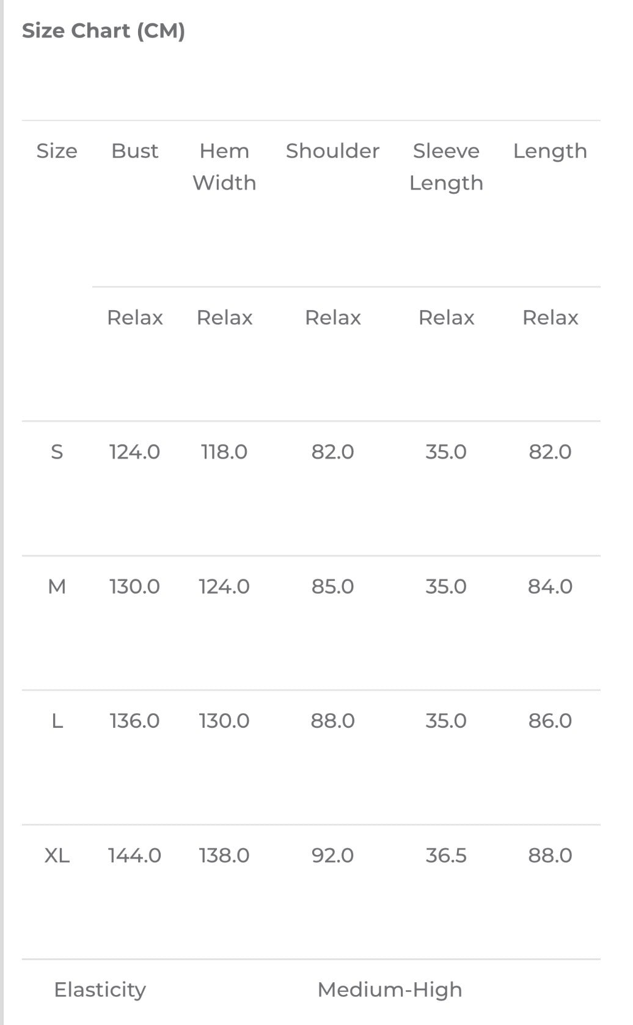Select the S size row label
The width and height of the screenshot is (633, 1025).
[57, 452]
